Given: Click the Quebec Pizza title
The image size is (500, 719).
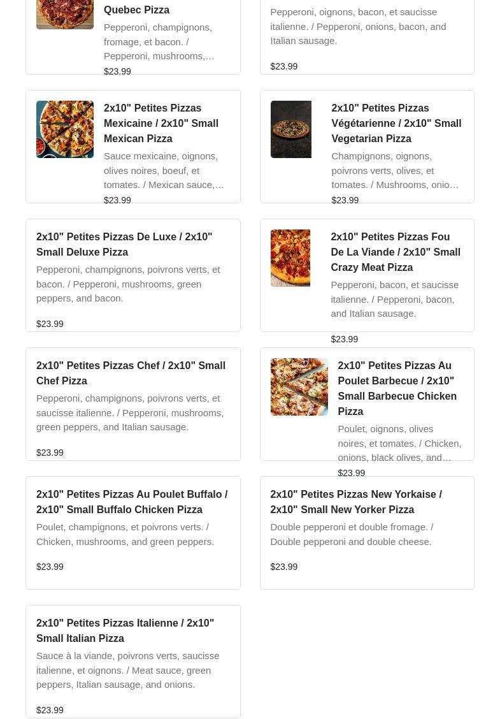Looking at the screenshot, I should [136, 10].
